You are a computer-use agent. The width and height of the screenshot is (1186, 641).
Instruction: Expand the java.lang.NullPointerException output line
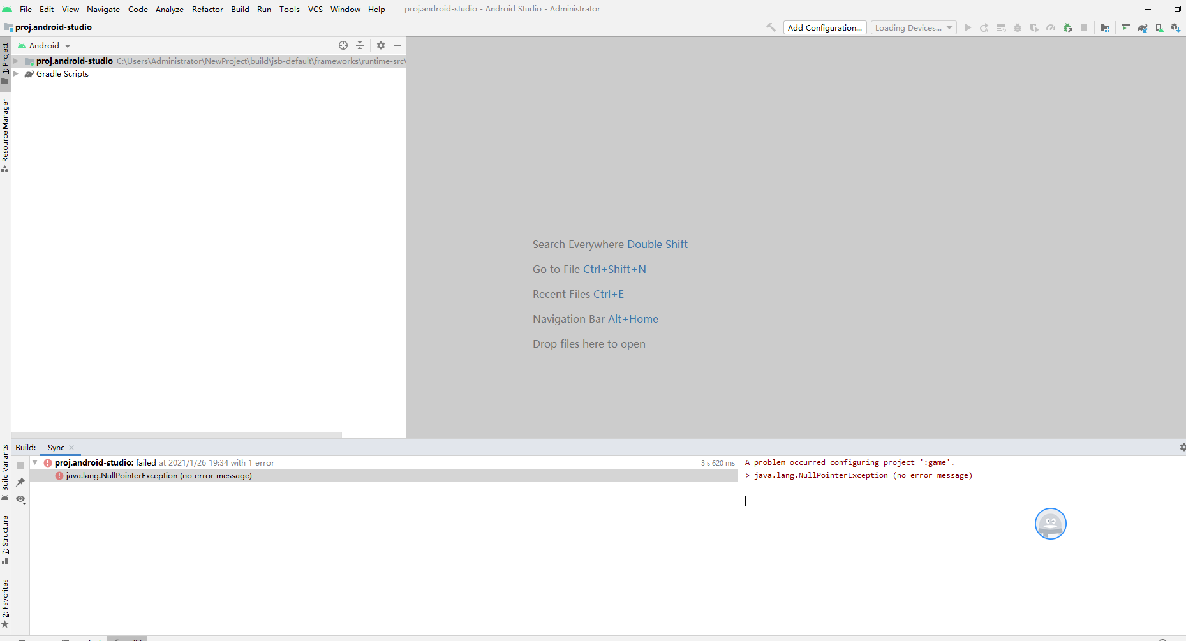pos(748,475)
